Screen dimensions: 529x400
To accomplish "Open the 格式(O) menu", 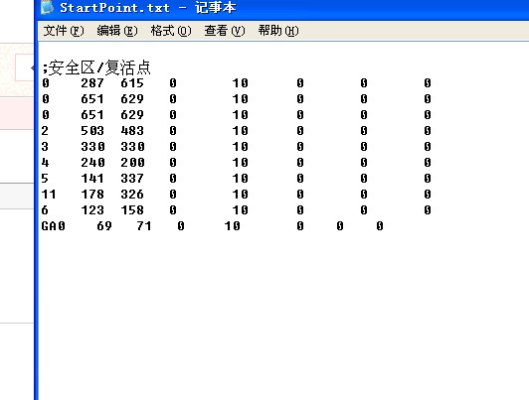I will 171,31.
